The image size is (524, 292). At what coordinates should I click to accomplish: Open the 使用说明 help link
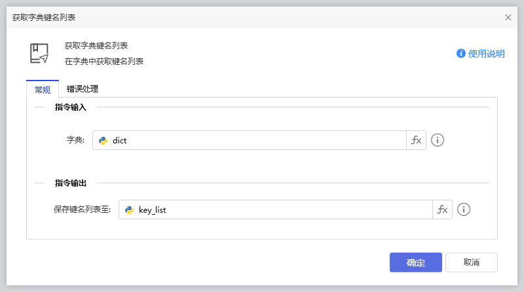click(486, 54)
